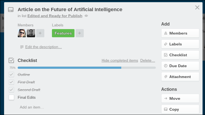
Task: Click the eye watch icon
Action: click(x=86, y=16)
